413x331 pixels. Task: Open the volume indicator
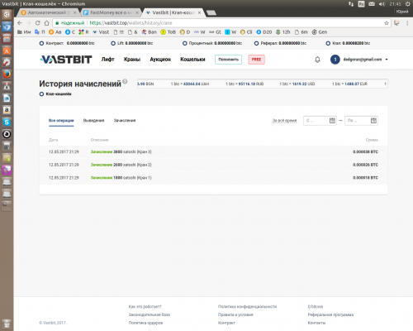point(382,4)
